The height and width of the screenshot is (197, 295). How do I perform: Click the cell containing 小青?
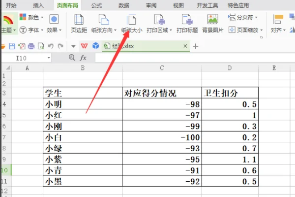coord(83,170)
